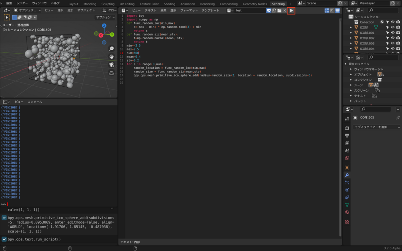Open the Particles properties tab icon
The height and width of the screenshot is (251, 402).
click(x=347, y=183)
